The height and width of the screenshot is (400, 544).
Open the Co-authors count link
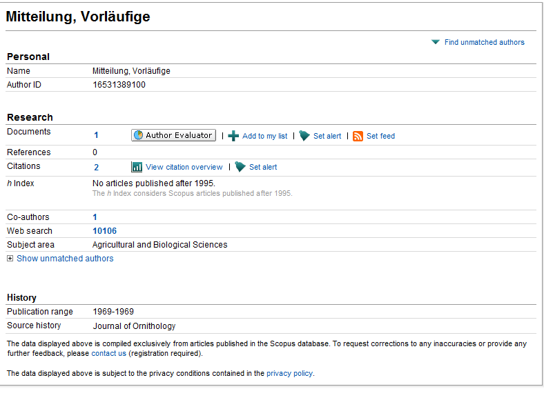coord(95,217)
